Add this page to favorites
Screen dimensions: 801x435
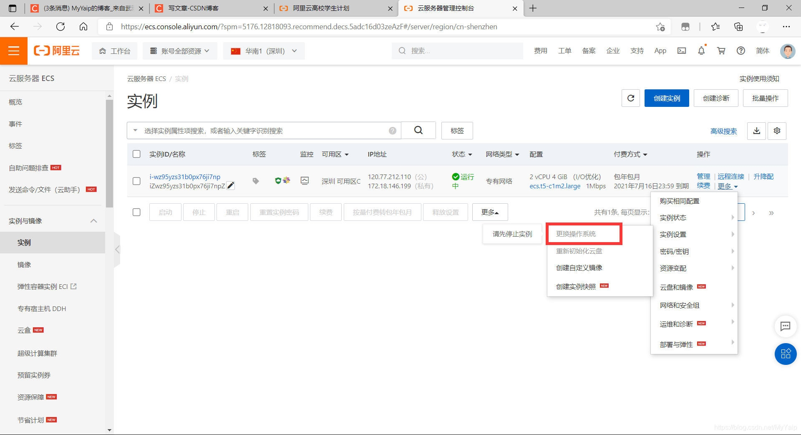[660, 27]
